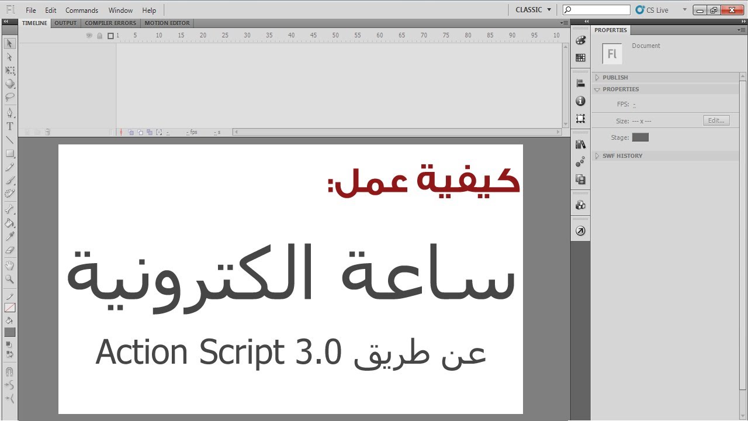Open the Align panel icon

(580, 84)
